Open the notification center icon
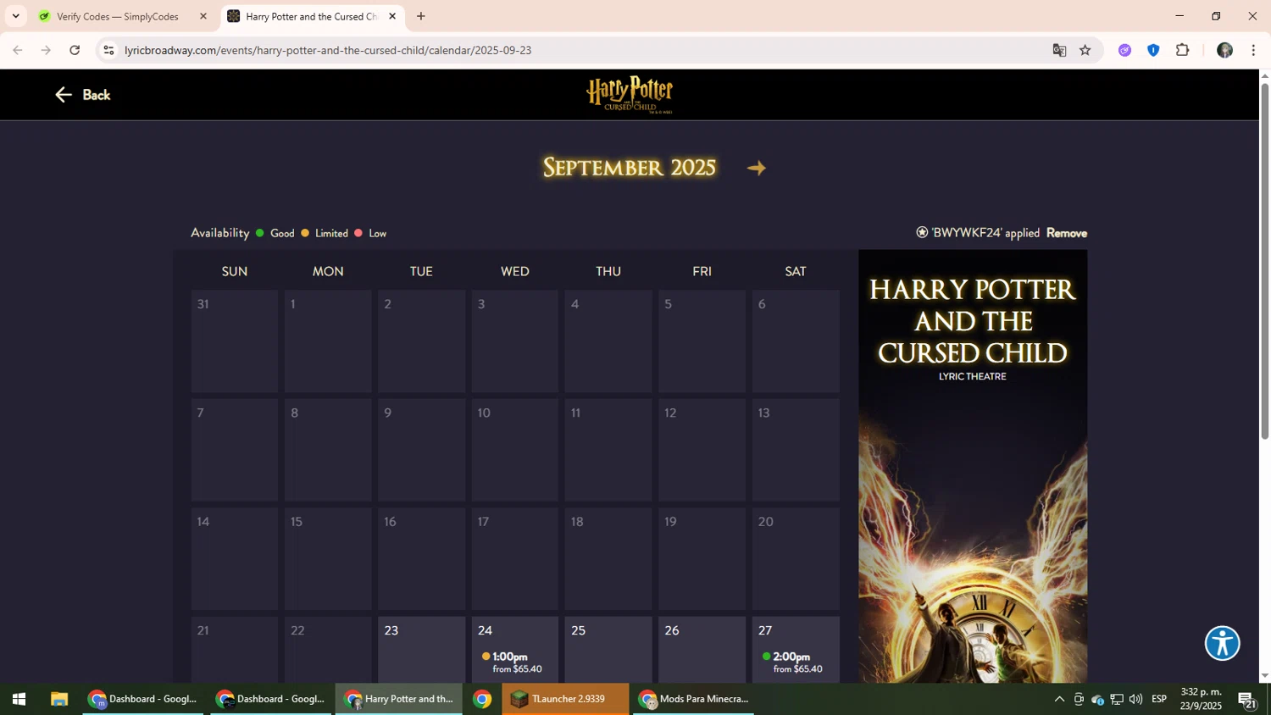Image resolution: width=1271 pixels, height=715 pixels. click(x=1246, y=700)
